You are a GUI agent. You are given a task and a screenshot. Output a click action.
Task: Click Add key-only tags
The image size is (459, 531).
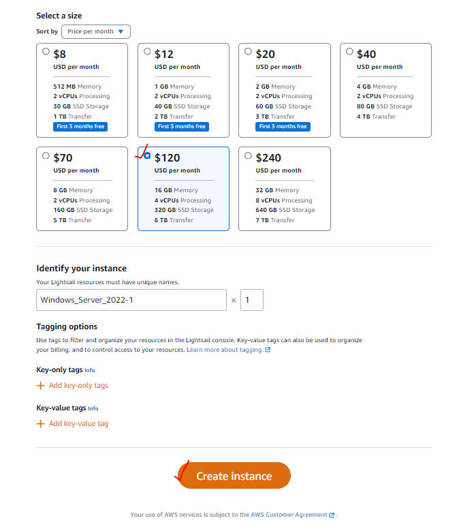(x=78, y=386)
